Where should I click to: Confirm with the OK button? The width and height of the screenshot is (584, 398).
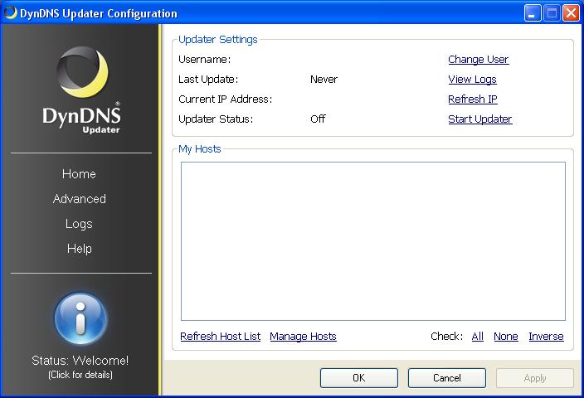359,378
